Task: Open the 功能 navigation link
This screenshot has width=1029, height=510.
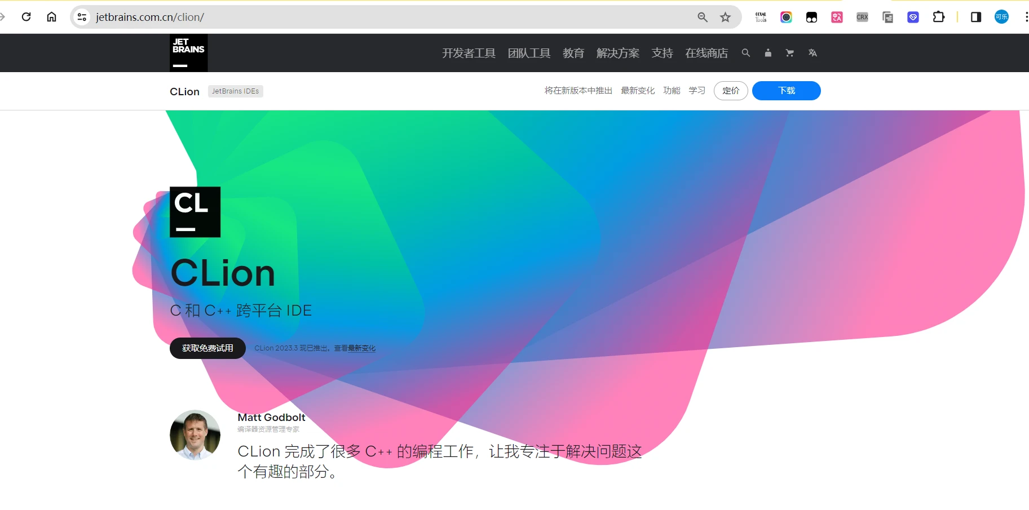Action: (672, 91)
